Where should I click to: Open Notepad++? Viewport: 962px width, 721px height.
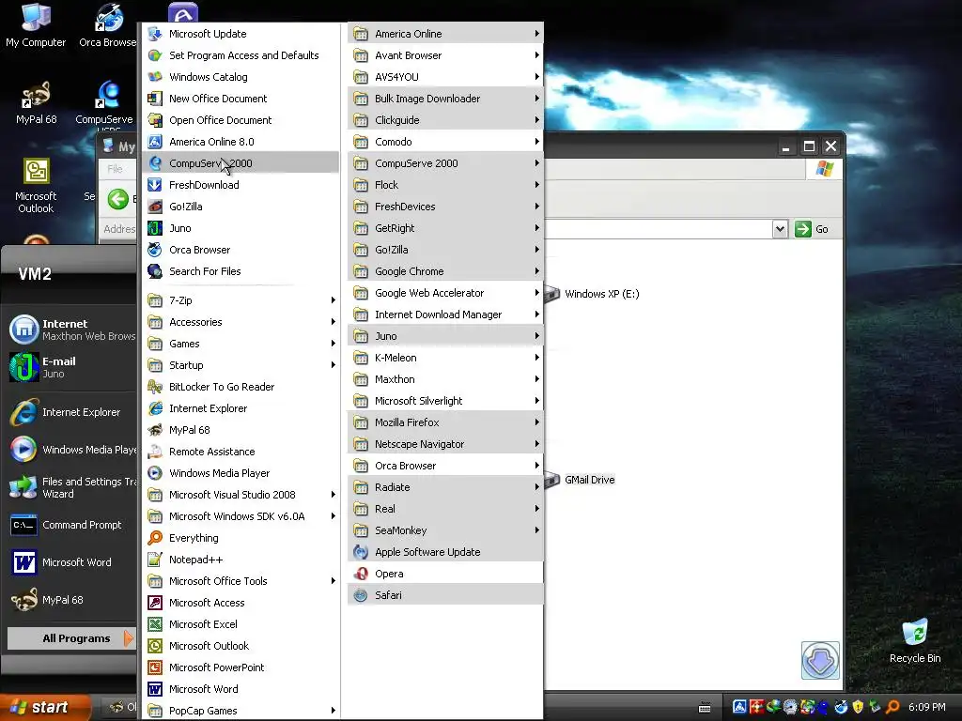(x=240, y=560)
